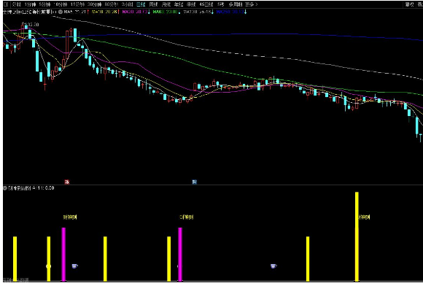The height and width of the screenshot is (283, 423).
Task: Switch to the 60分钟 period tab
Action: click(x=112, y=4)
